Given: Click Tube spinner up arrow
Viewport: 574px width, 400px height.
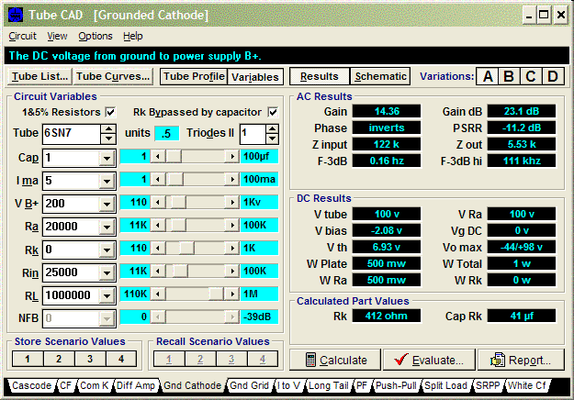Looking at the screenshot, I should coord(108,129).
